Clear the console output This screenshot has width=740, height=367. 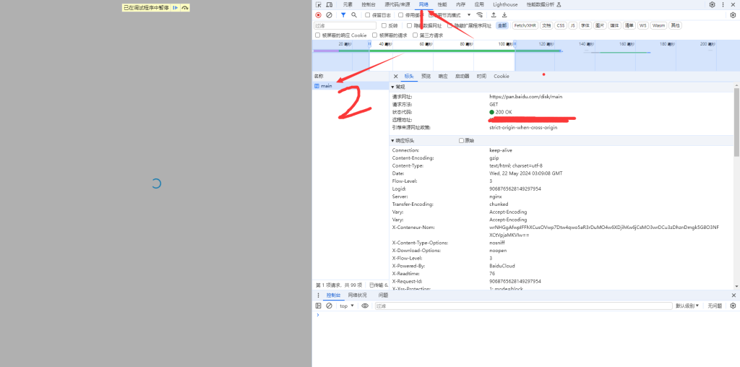[329, 306]
